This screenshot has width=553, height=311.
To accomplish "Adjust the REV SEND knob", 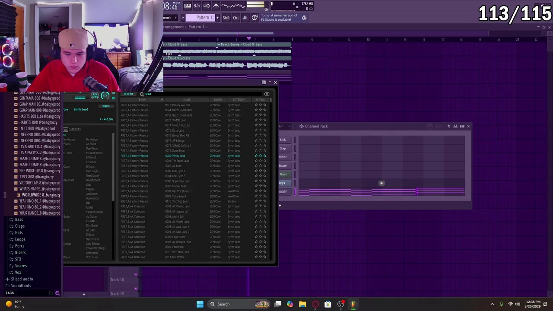I will [x=95, y=95].
